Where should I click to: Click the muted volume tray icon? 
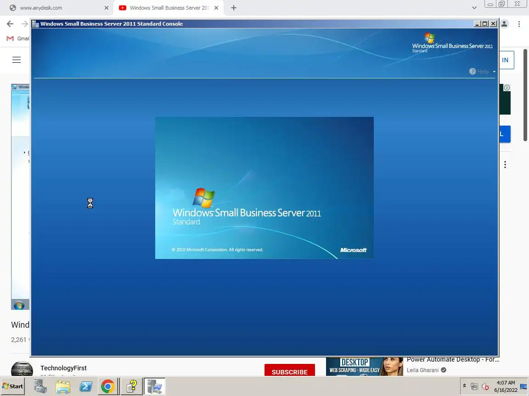click(485, 386)
